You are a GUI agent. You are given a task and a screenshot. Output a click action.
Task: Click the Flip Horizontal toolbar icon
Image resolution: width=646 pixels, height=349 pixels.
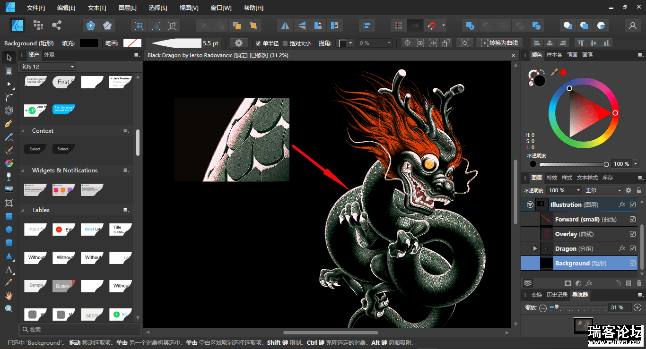[285, 25]
